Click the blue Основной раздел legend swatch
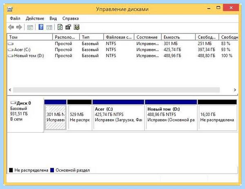Viewport: 245px width, 189px height. [x=52, y=170]
